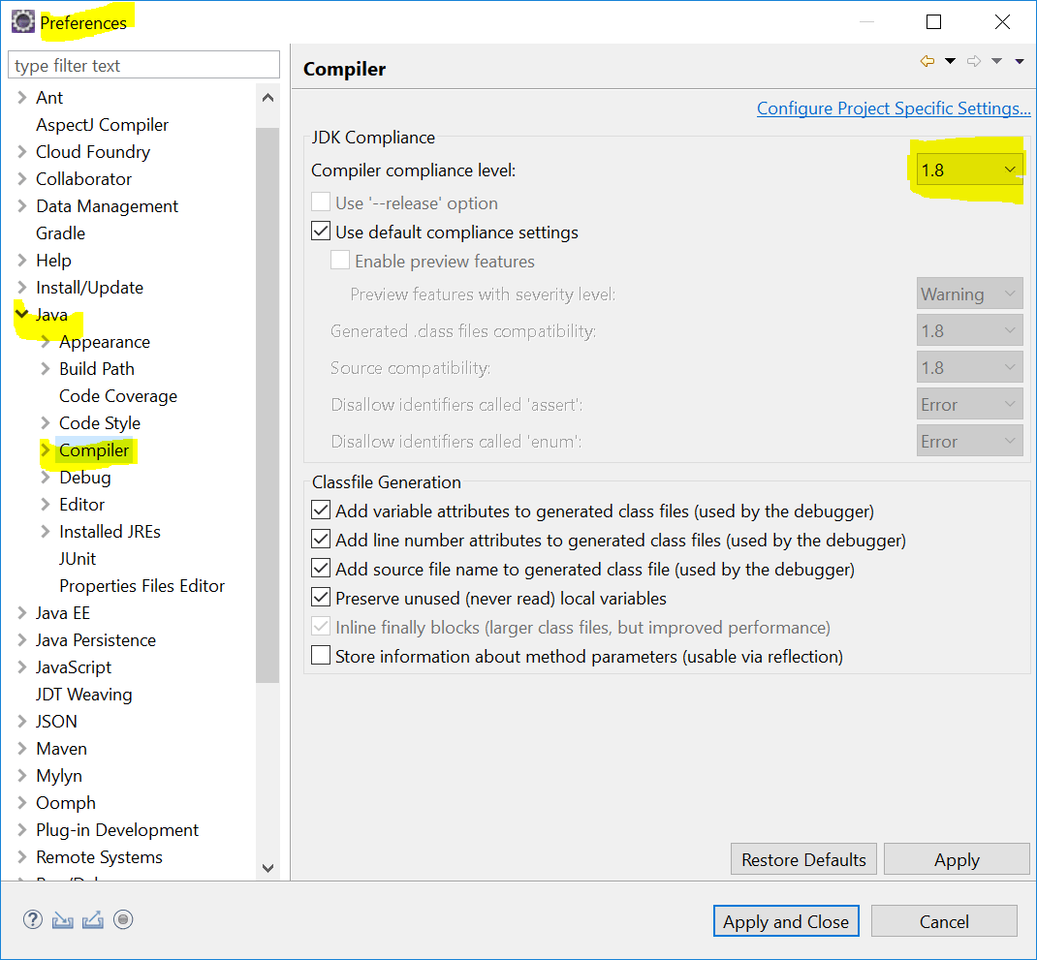Click the Oomph preference recorder icon
Image resolution: width=1037 pixels, height=960 pixels.
[122, 918]
